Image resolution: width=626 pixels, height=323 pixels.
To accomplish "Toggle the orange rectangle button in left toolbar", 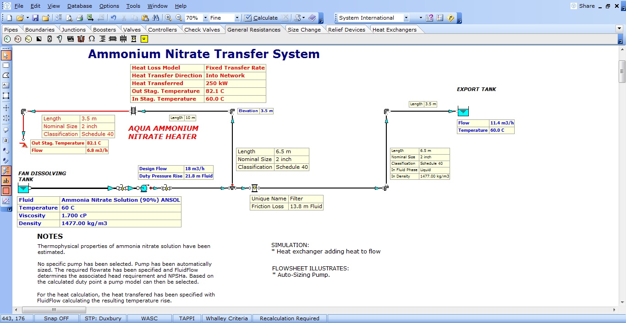I will 6,191.
